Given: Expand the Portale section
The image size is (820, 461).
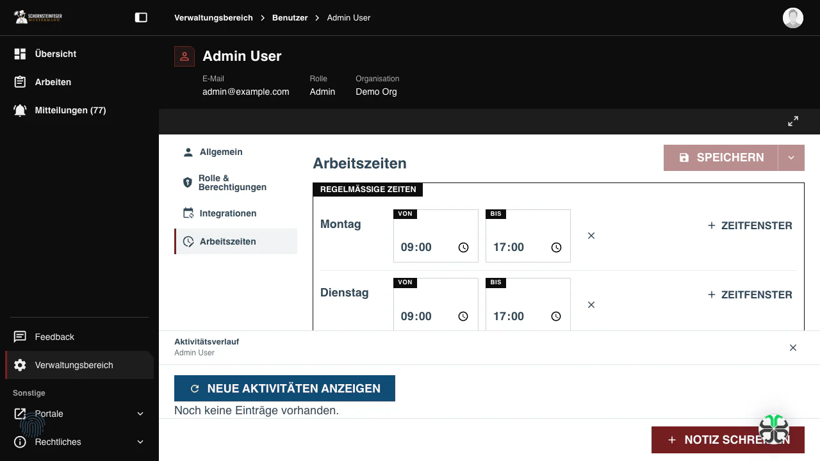Looking at the screenshot, I should point(79,414).
